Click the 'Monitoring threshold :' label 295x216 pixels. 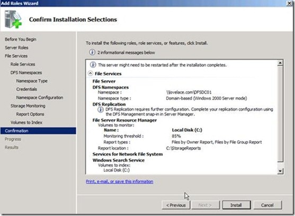tap(123, 136)
